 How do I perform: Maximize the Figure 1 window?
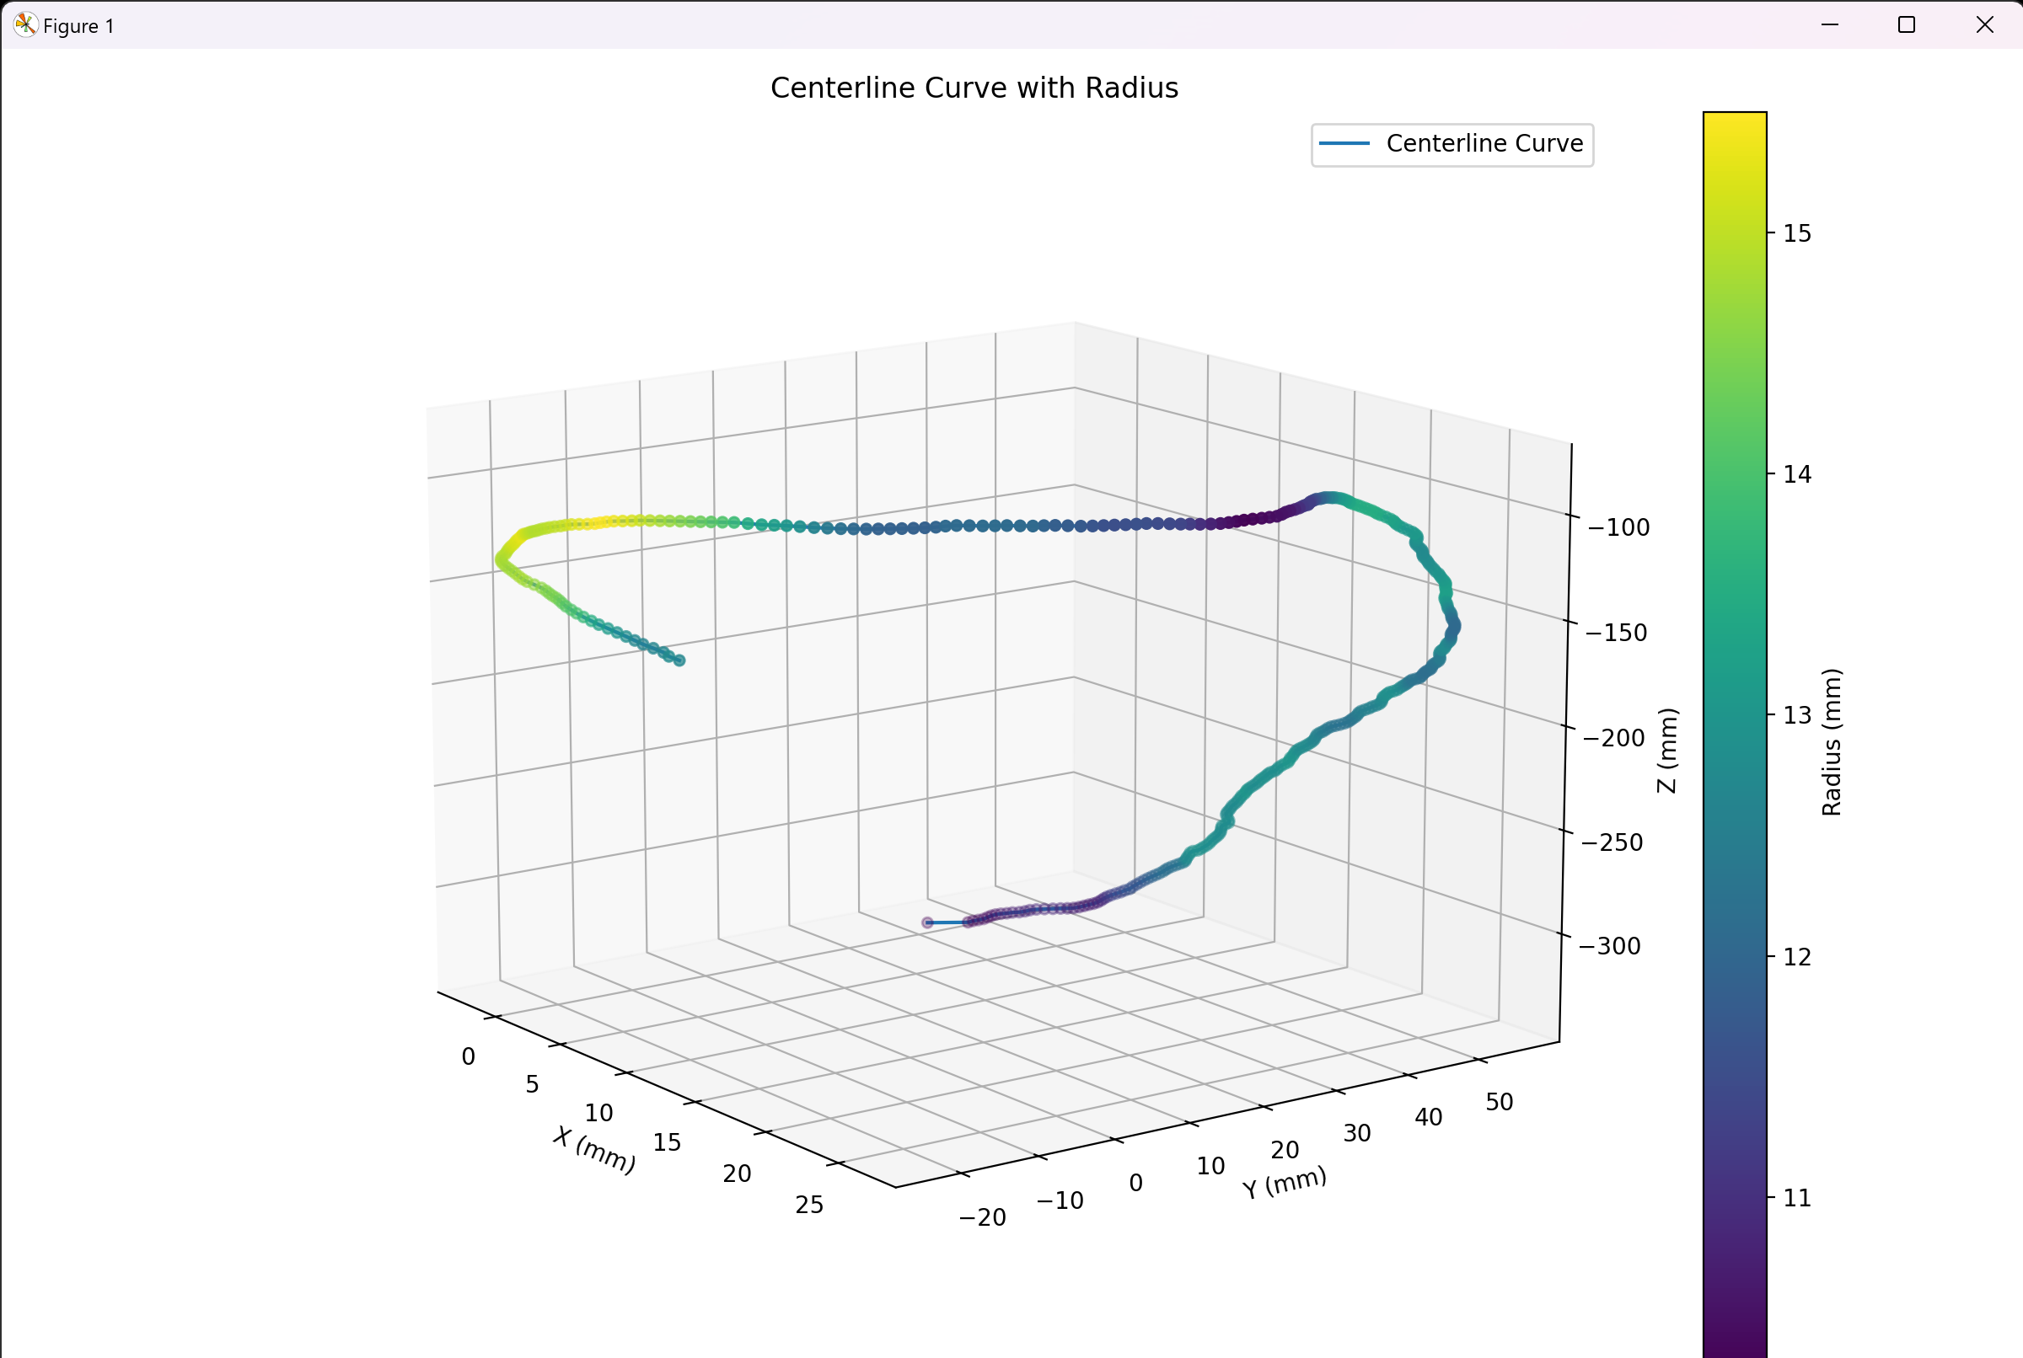pos(1907,25)
